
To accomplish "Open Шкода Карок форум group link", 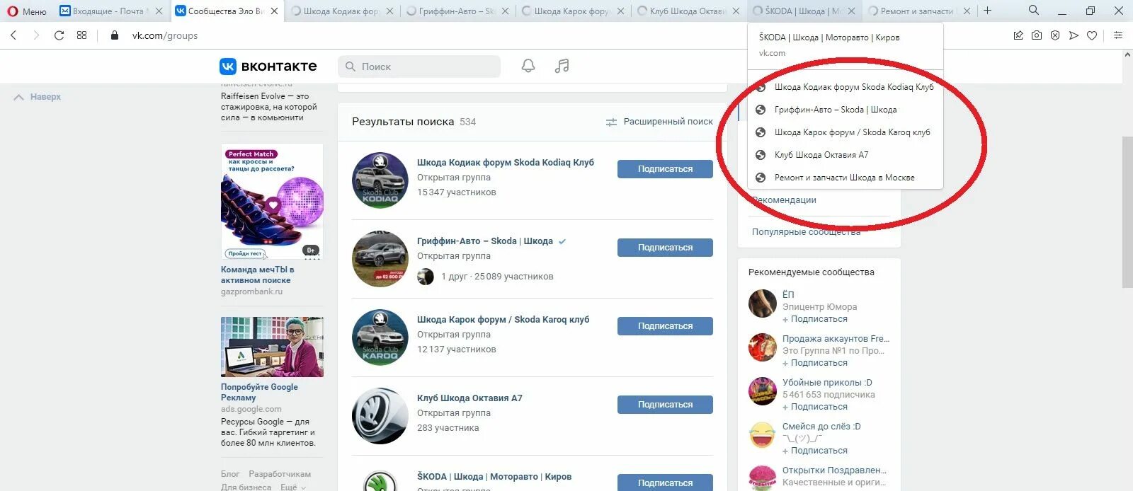I will coord(503,320).
